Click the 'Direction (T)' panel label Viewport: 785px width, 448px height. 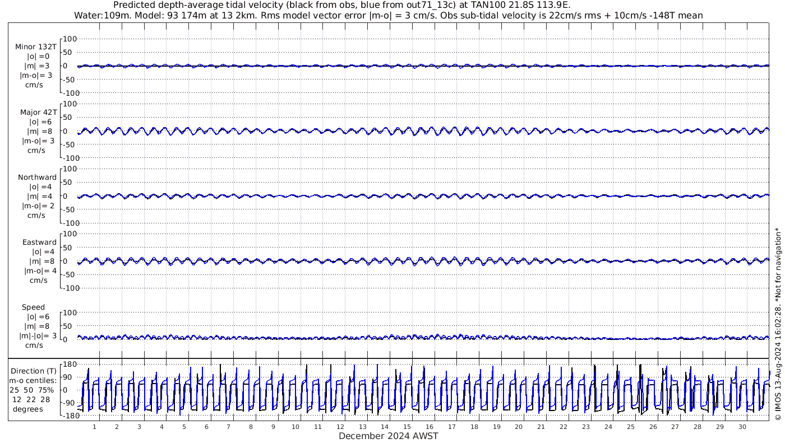coord(34,371)
